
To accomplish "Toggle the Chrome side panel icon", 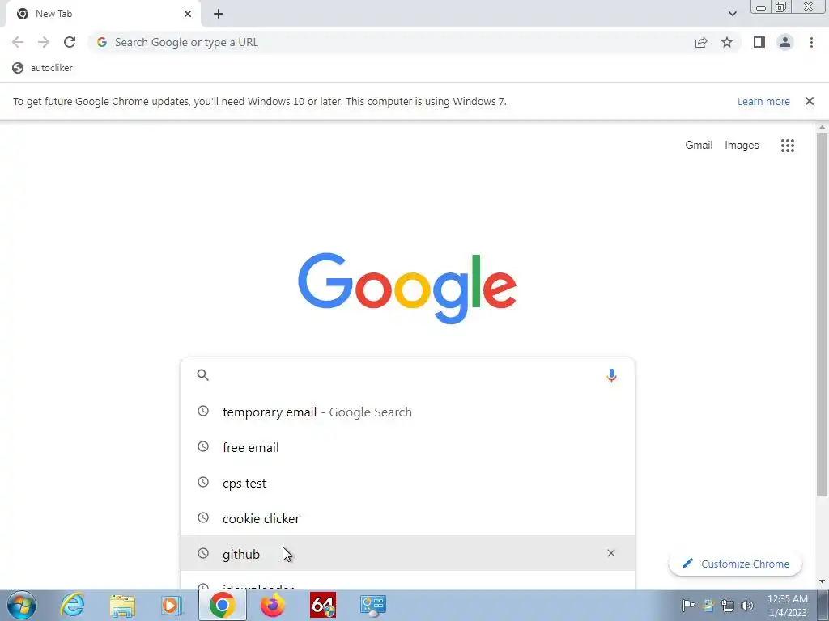I will pos(759,42).
